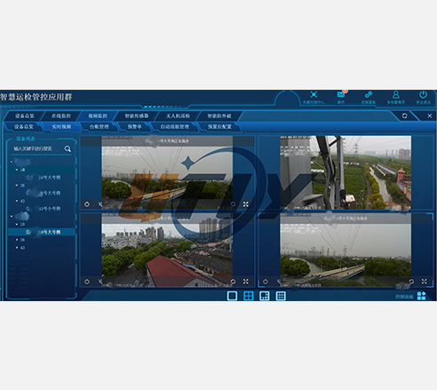Screen dimensions: 437x390
Task: Switch to the 在线监控 tab
Action: (x=61, y=115)
